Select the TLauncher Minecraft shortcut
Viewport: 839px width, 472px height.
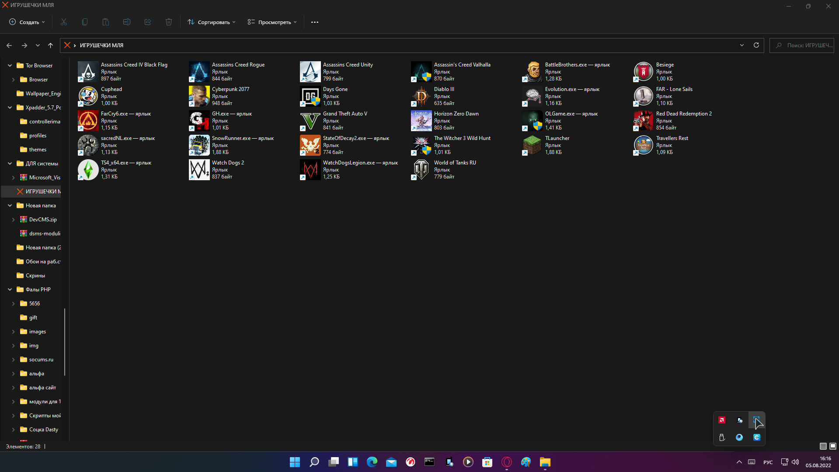pos(533,145)
